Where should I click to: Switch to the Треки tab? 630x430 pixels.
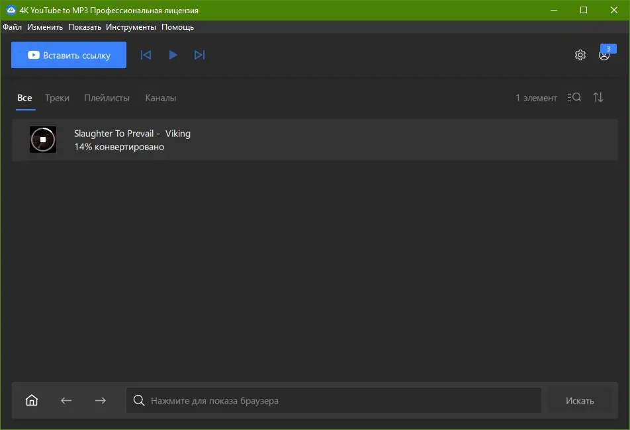(x=57, y=97)
